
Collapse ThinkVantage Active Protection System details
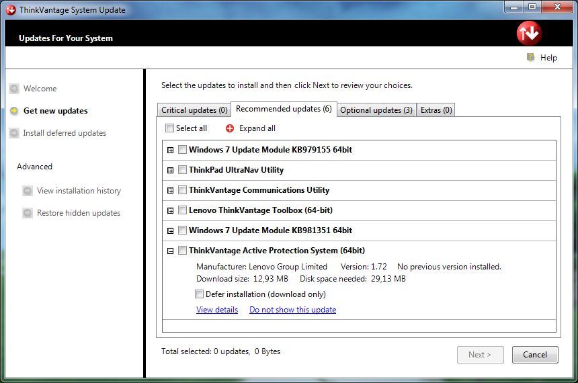point(170,251)
